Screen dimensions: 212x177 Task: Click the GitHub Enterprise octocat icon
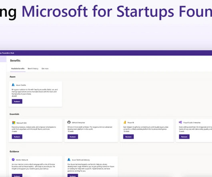[69, 122]
